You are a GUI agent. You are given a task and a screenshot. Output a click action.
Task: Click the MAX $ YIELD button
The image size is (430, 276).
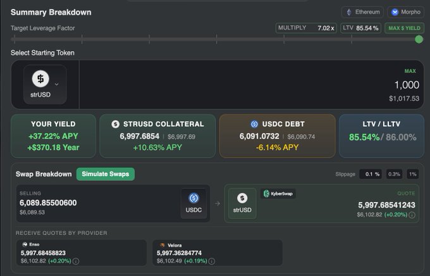pyautogui.click(x=404, y=28)
